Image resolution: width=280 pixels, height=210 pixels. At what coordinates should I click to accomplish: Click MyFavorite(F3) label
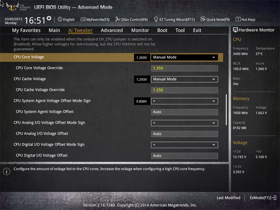[x=98, y=19]
